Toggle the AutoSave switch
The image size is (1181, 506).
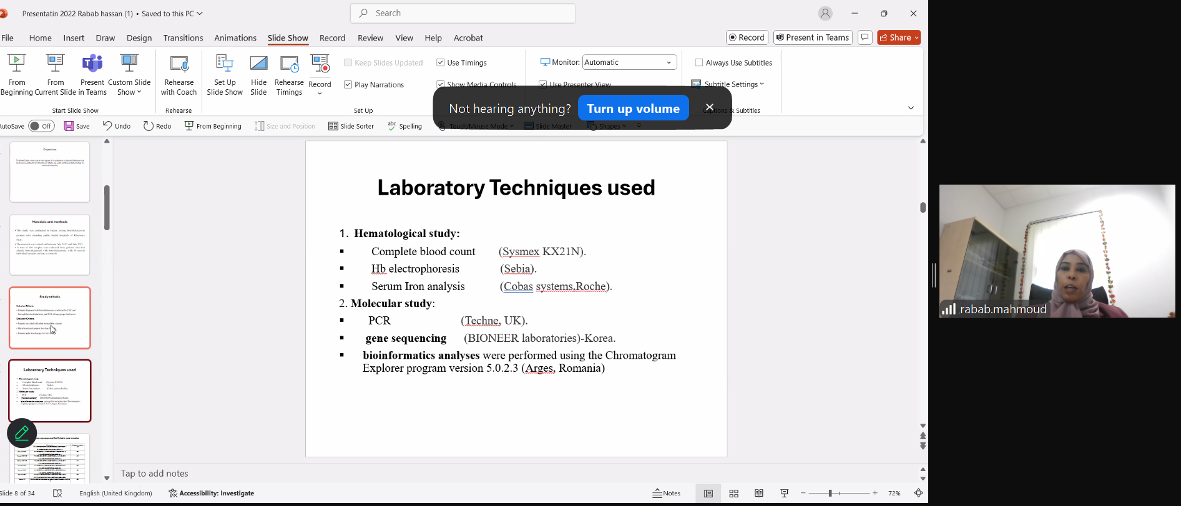(42, 126)
